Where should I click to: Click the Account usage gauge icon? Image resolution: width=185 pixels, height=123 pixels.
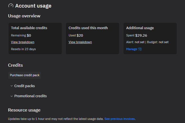coord(11,6)
